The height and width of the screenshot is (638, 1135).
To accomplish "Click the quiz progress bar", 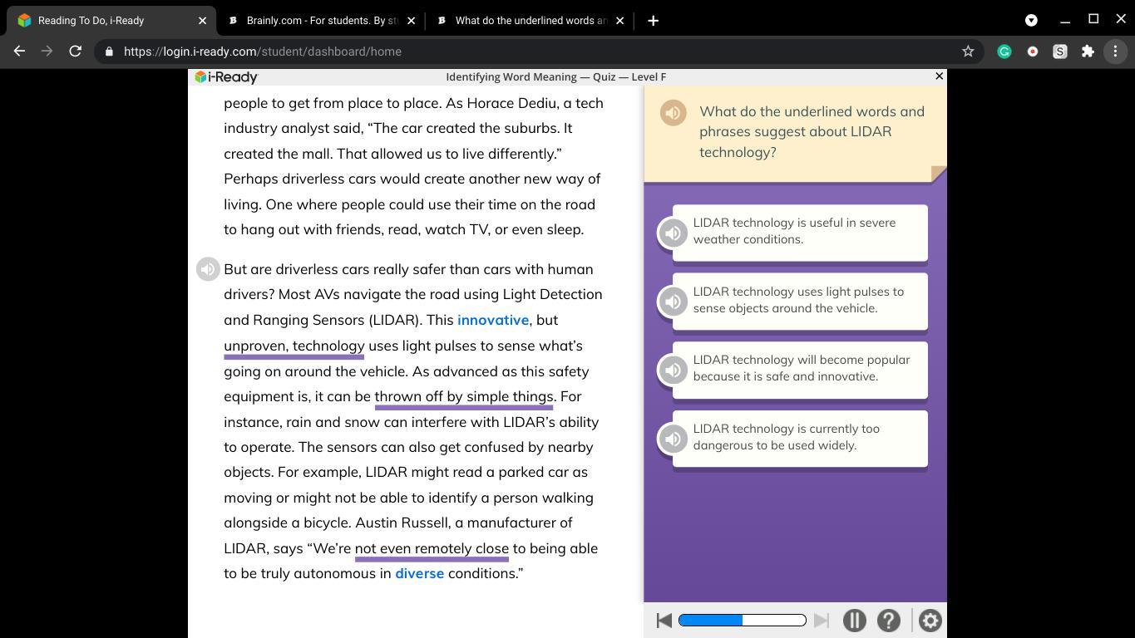I will coord(743,620).
